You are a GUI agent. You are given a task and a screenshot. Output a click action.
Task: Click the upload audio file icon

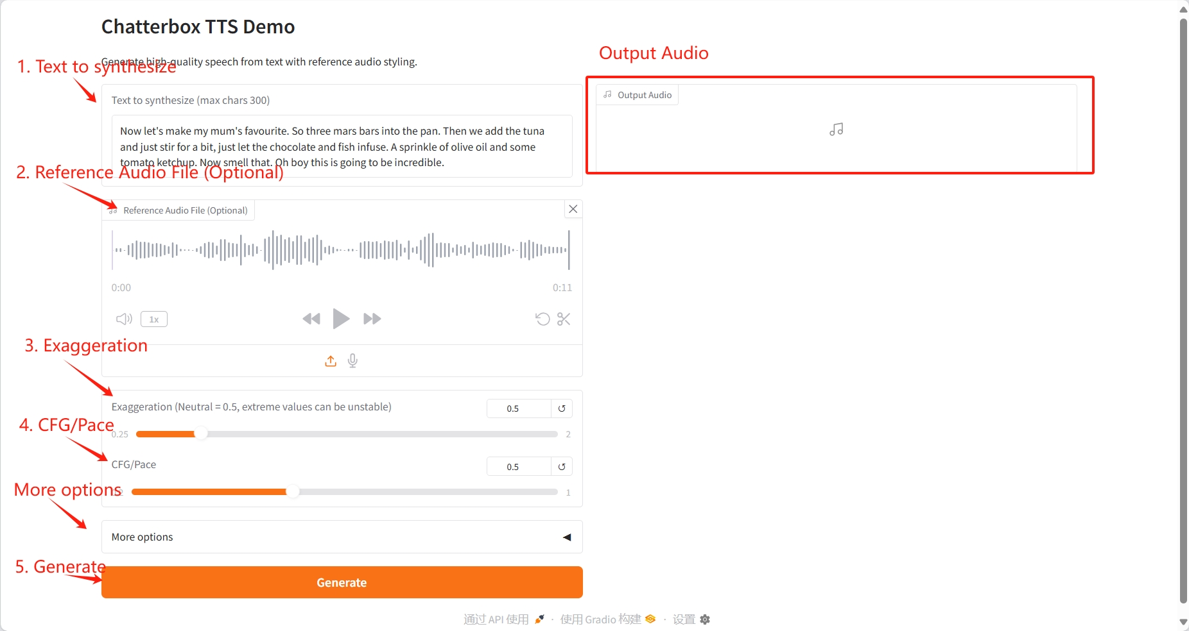click(x=331, y=361)
